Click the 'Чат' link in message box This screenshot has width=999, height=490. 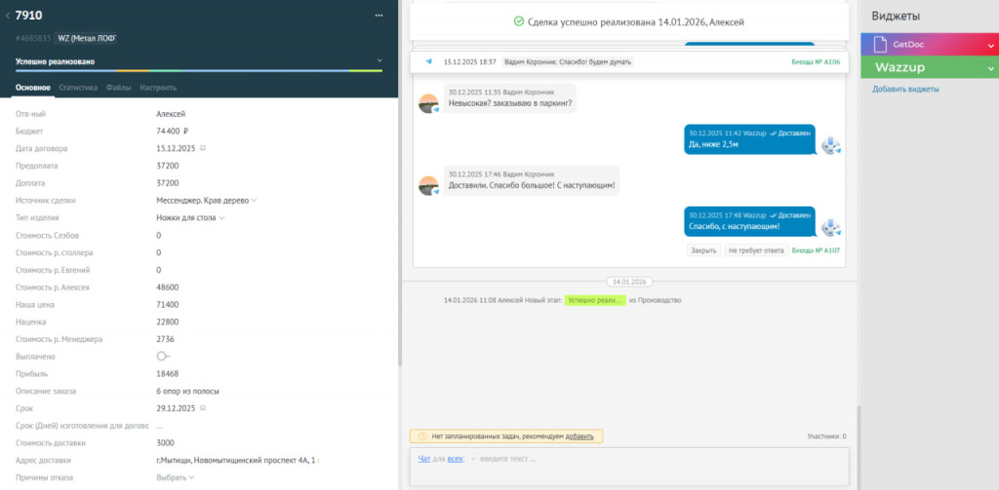pyautogui.click(x=424, y=459)
